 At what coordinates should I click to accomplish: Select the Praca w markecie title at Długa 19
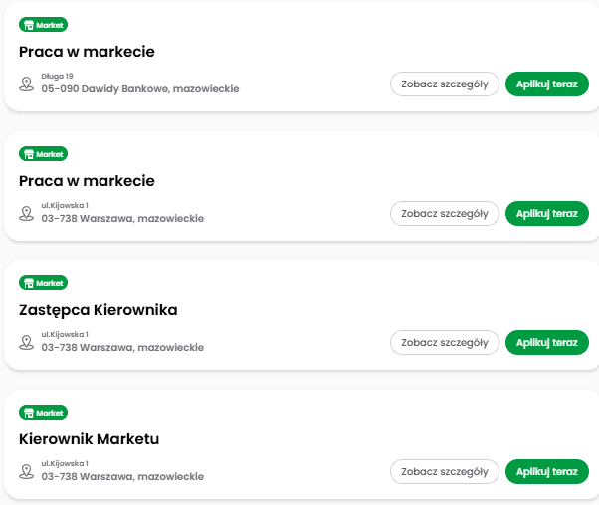tap(87, 52)
